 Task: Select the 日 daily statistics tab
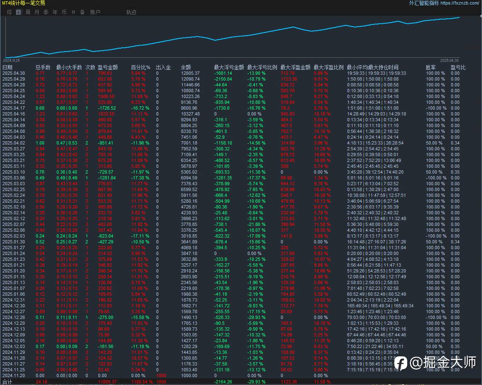18,12
